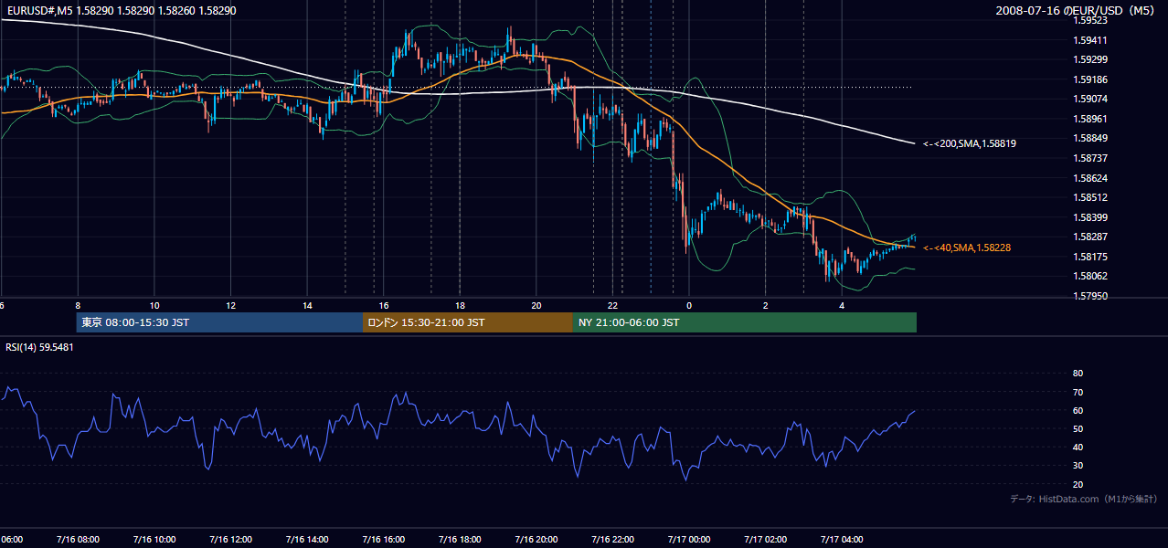Click price axis value 1.59186

click(x=1090, y=79)
